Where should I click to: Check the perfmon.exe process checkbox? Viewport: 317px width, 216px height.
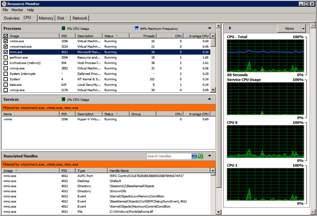(x=5, y=58)
